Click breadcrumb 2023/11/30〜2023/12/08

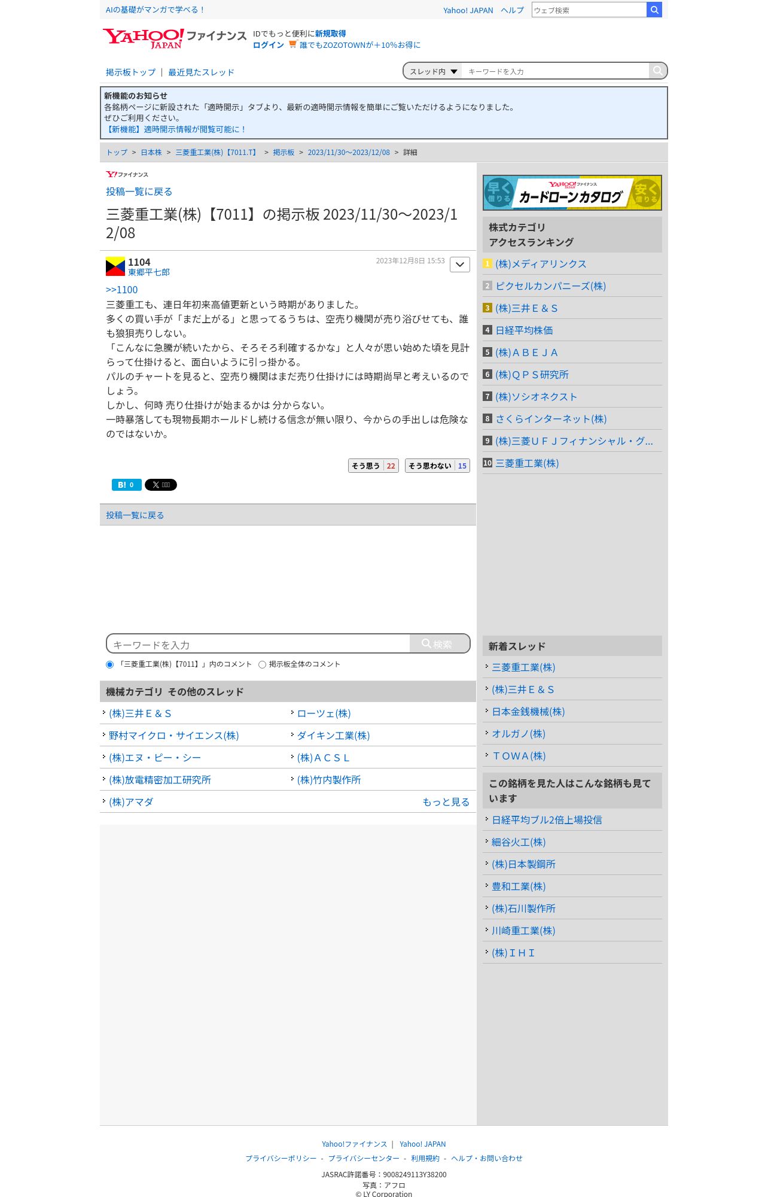click(349, 153)
